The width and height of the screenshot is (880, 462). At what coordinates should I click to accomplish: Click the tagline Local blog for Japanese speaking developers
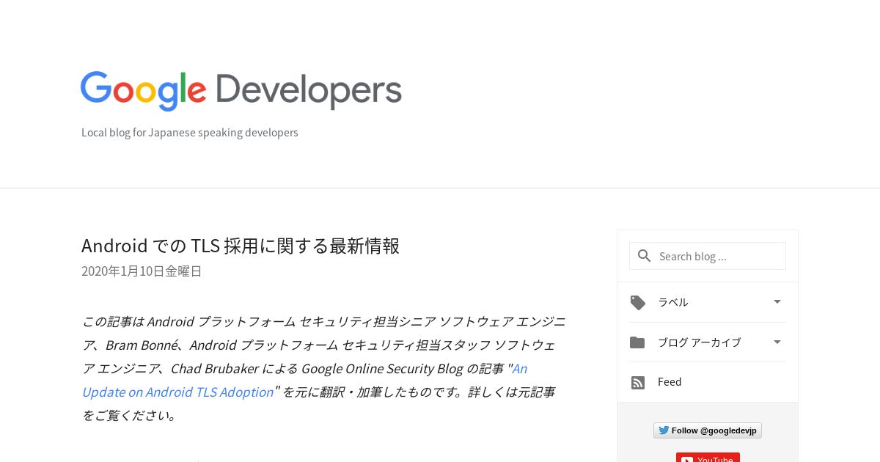click(190, 133)
